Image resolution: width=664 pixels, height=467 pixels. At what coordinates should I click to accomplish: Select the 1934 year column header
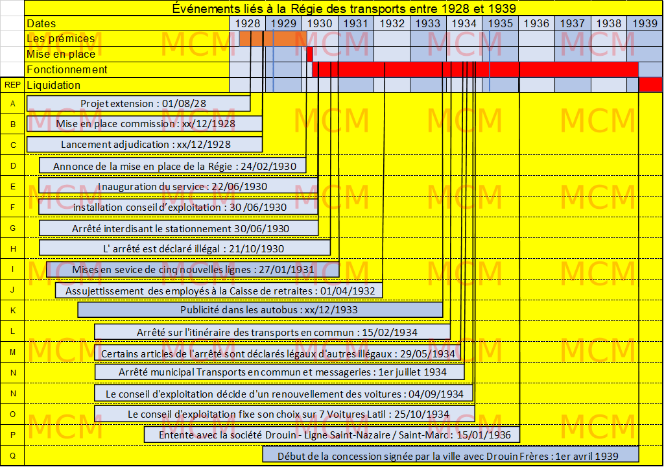(464, 23)
